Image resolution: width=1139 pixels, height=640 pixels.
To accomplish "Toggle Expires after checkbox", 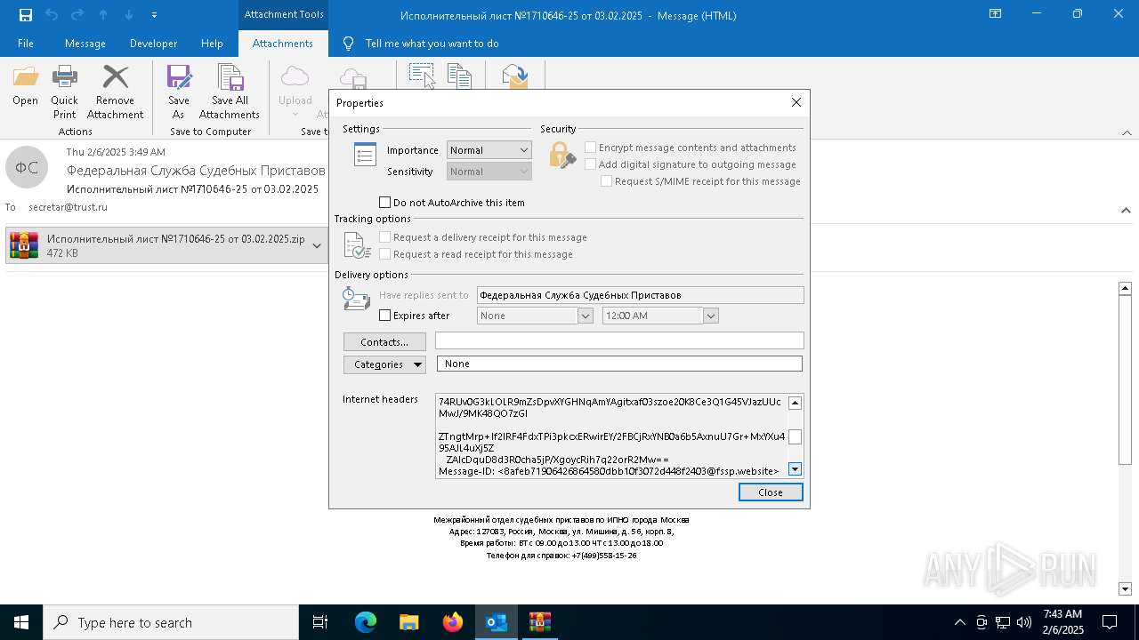I will [385, 316].
